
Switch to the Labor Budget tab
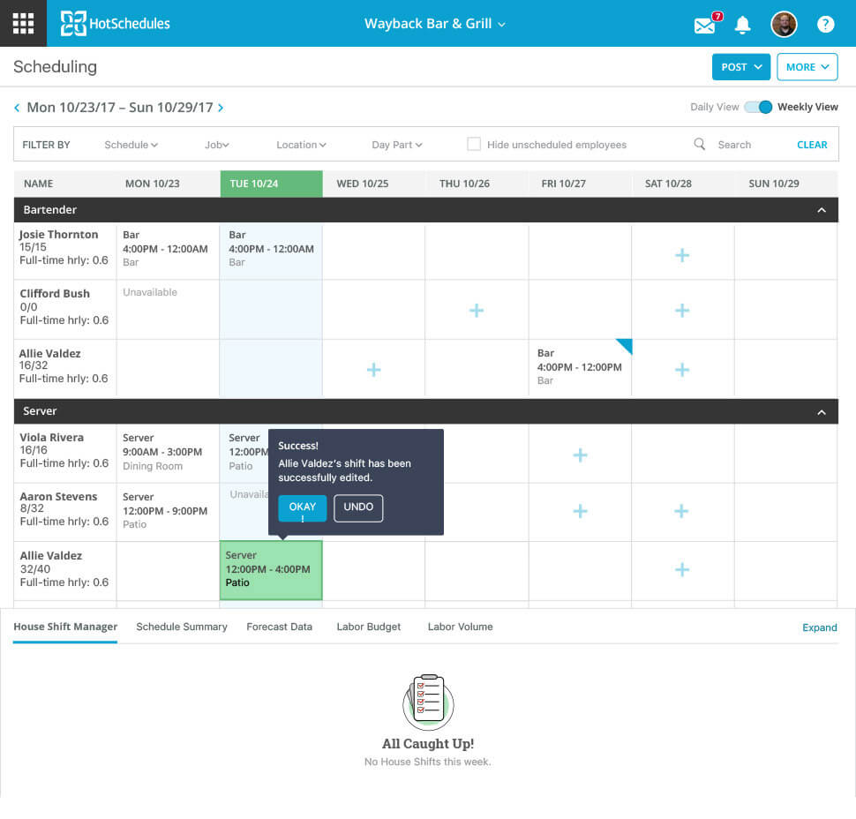tap(368, 627)
